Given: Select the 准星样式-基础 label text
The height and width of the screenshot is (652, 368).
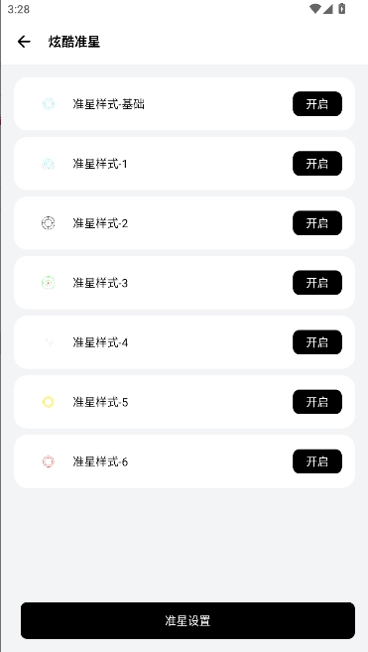Looking at the screenshot, I should [x=108, y=104].
